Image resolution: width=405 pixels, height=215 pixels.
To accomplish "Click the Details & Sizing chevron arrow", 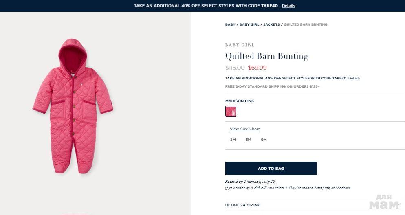I will pyautogui.click(x=400, y=204).
